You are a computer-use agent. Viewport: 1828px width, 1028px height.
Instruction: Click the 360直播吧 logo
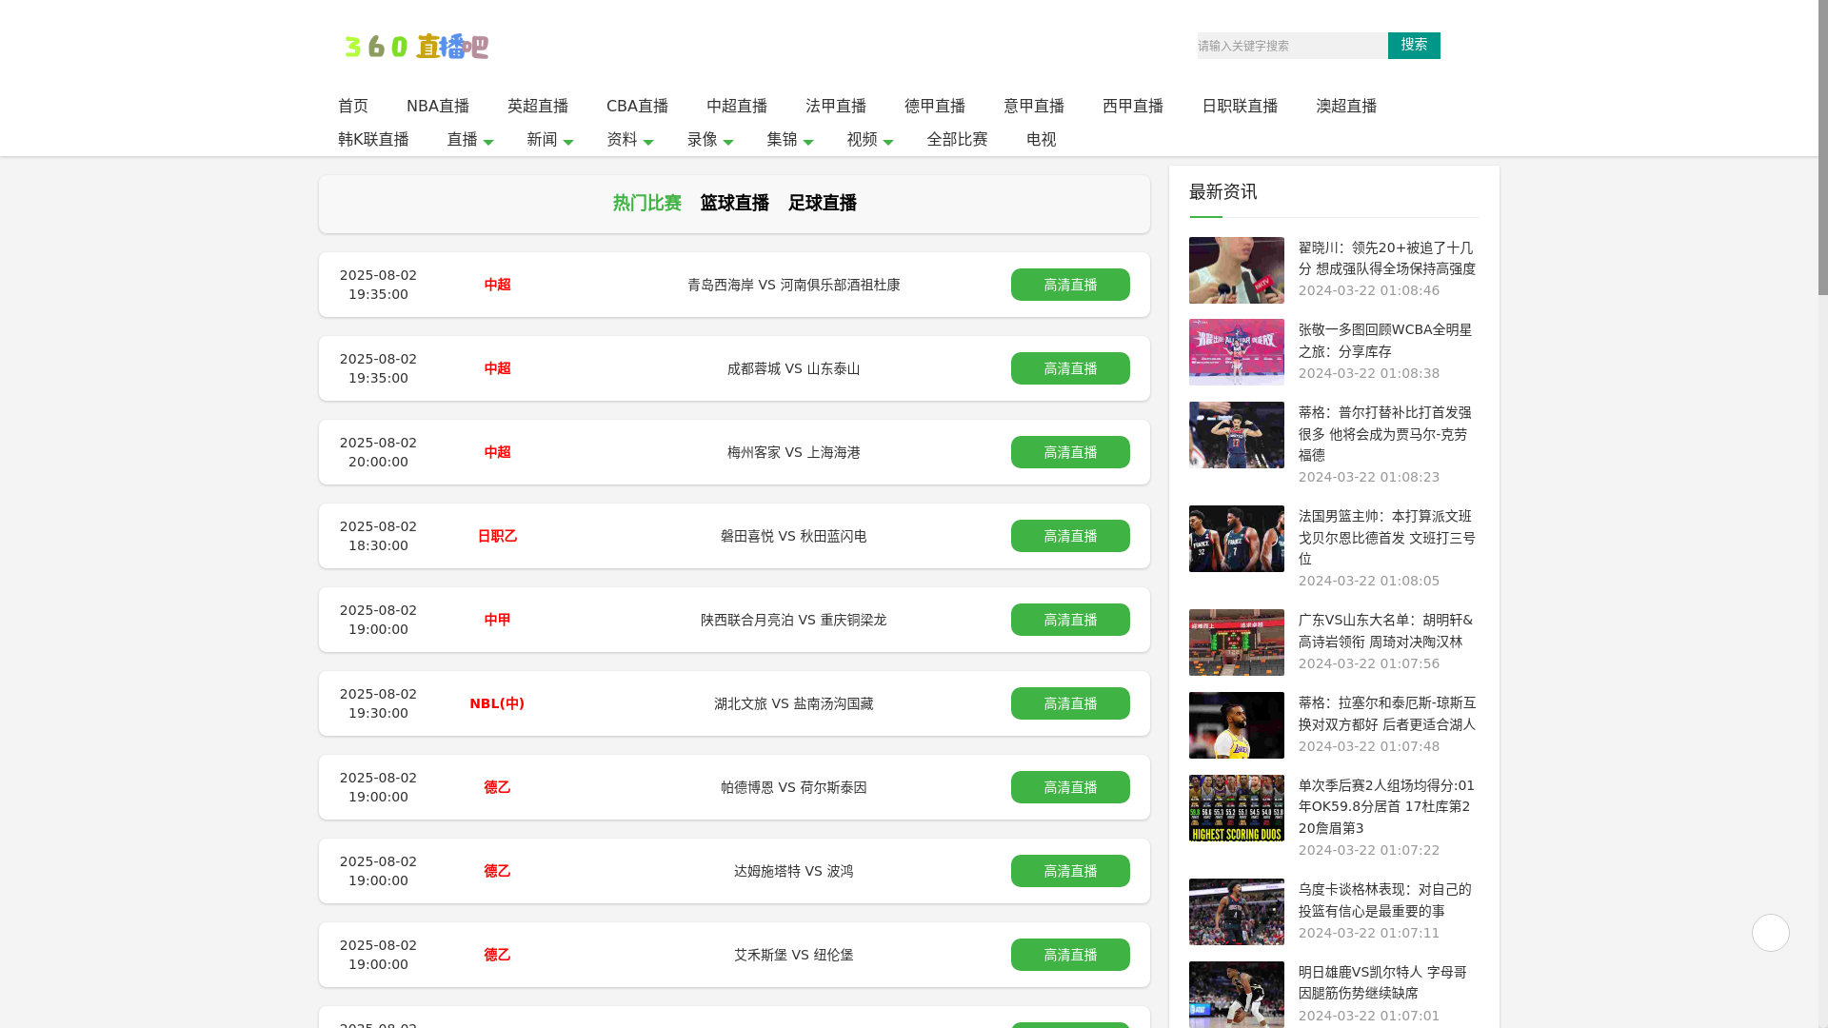tap(416, 46)
